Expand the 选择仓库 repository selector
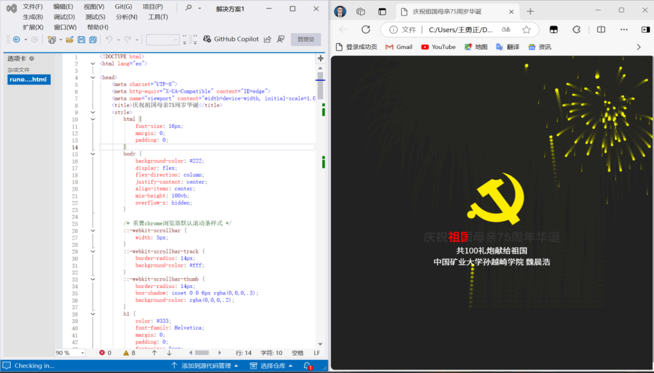The height and width of the screenshot is (373, 654). click(x=271, y=366)
